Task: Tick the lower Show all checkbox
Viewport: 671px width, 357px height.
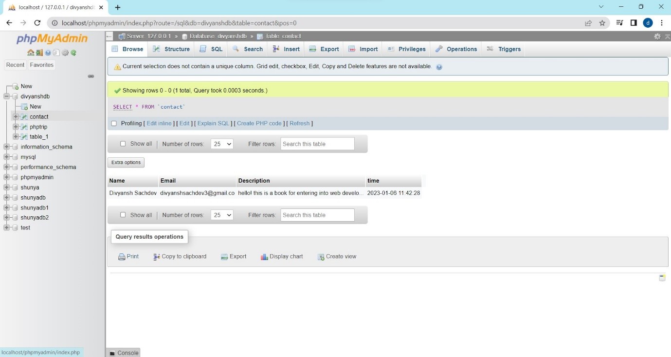Action: point(123,215)
